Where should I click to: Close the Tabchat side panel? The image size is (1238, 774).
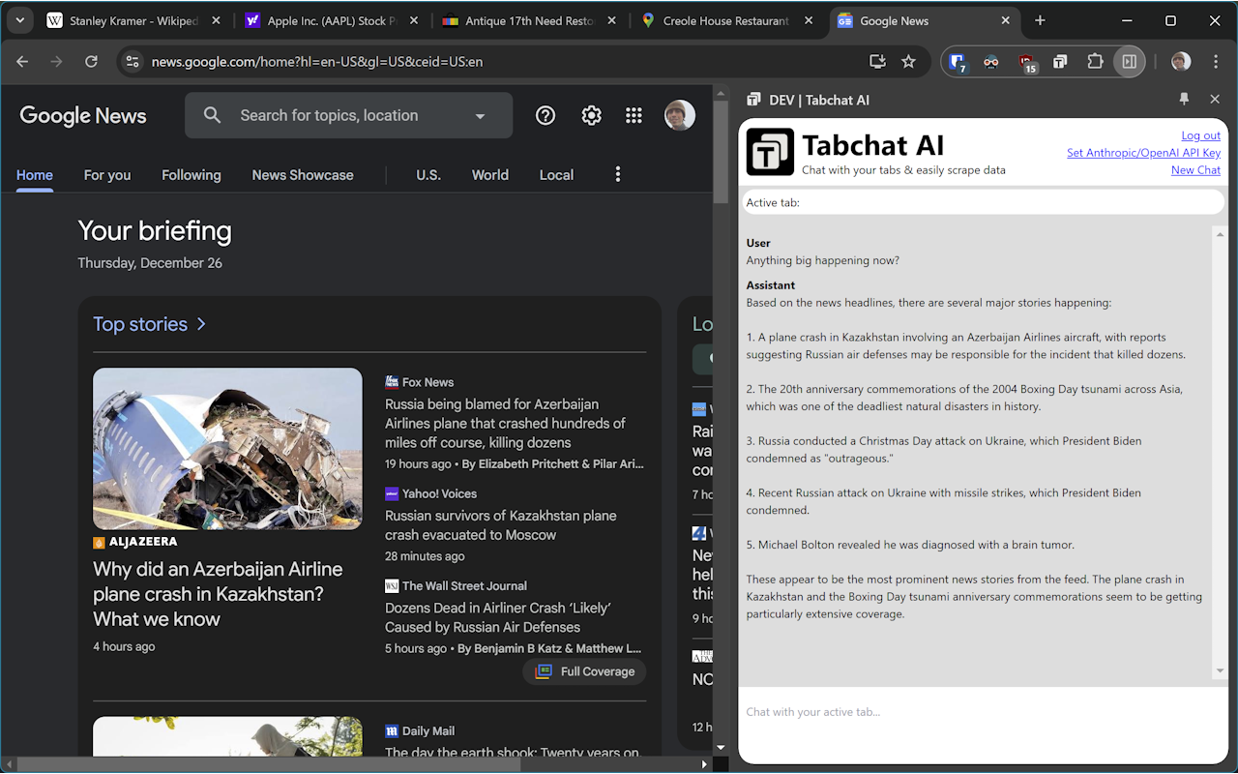tap(1215, 99)
